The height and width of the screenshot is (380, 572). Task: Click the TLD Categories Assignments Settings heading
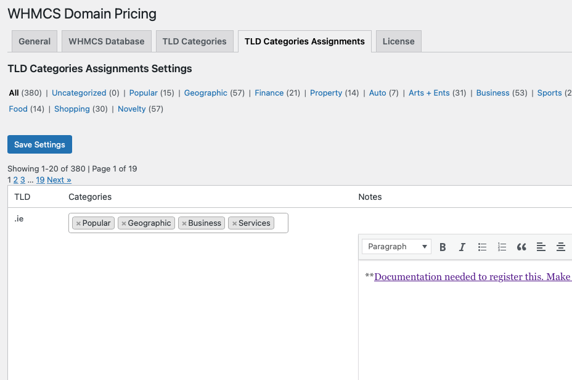click(x=100, y=68)
